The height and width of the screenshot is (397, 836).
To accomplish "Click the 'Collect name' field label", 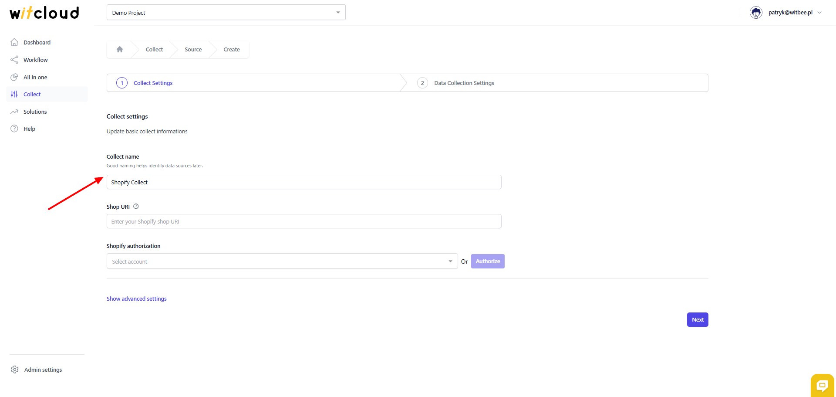I will point(123,156).
